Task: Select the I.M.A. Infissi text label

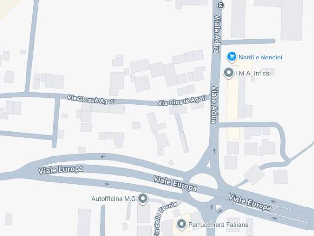Action: pyautogui.click(x=253, y=73)
